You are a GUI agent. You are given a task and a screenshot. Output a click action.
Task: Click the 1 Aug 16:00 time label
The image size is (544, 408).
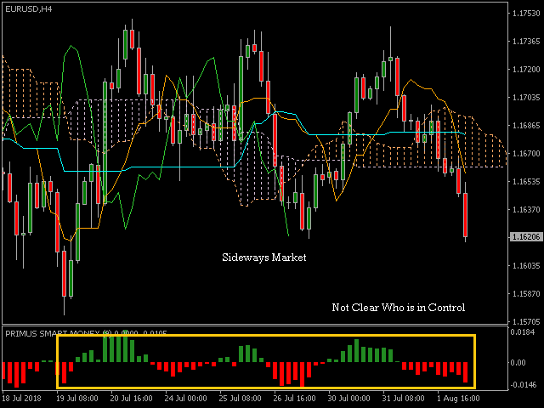[x=458, y=399]
